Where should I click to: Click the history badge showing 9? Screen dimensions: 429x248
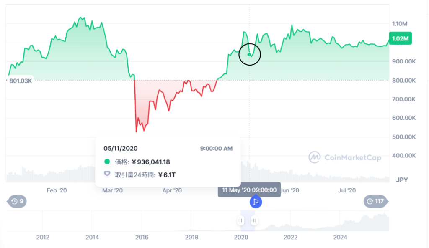(17, 202)
